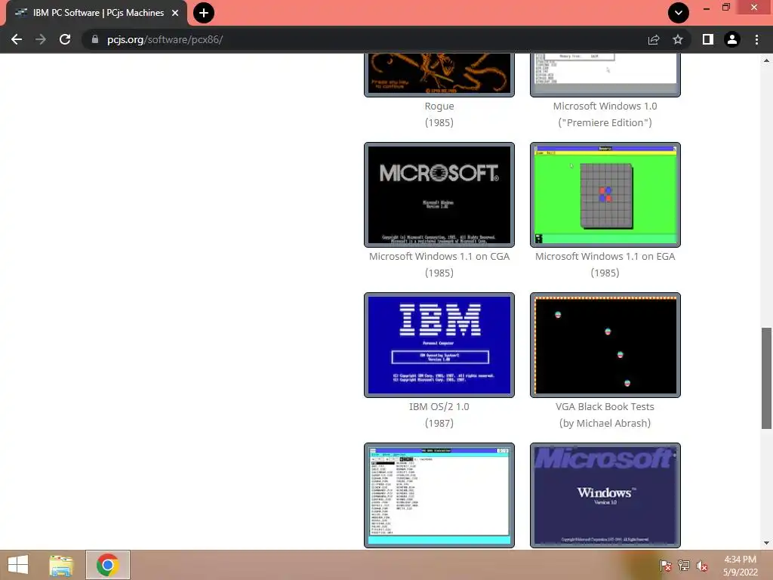This screenshot has width=773, height=580.
Task: Open the network tray icon
Action: [x=684, y=566]
